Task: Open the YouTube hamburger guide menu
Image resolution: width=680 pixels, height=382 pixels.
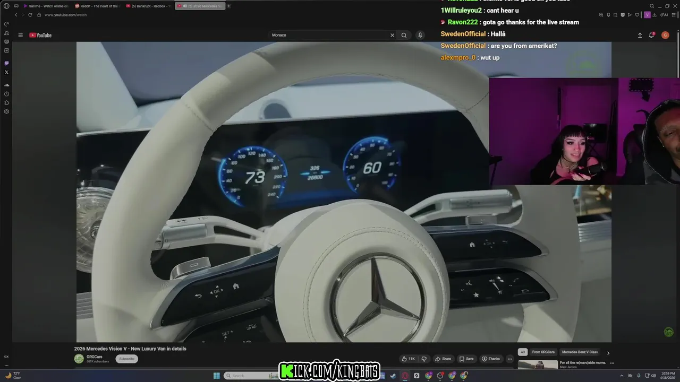Action: pos(20,35)
